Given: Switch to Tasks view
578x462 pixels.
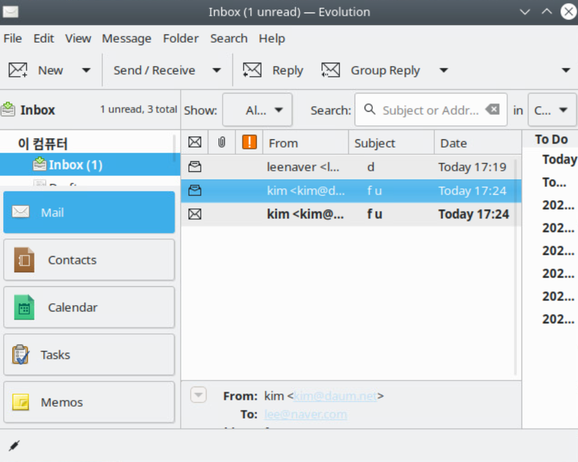Looking at the screenshot, I should [89, 355].
